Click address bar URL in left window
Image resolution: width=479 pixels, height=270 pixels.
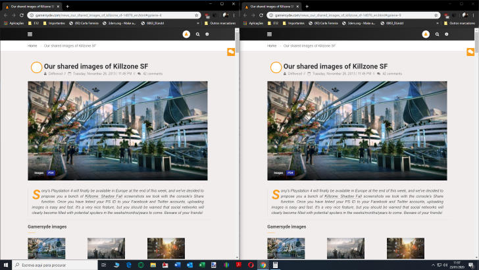click(x=99, y=15)
